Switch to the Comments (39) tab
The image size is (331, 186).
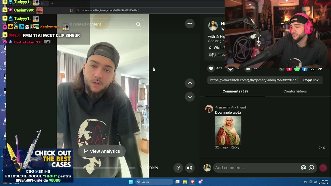click(235, 91)
